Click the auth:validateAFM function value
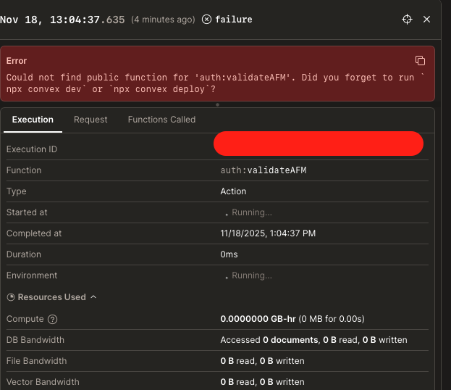Viewport: 451px width, 390px height. 264,170
